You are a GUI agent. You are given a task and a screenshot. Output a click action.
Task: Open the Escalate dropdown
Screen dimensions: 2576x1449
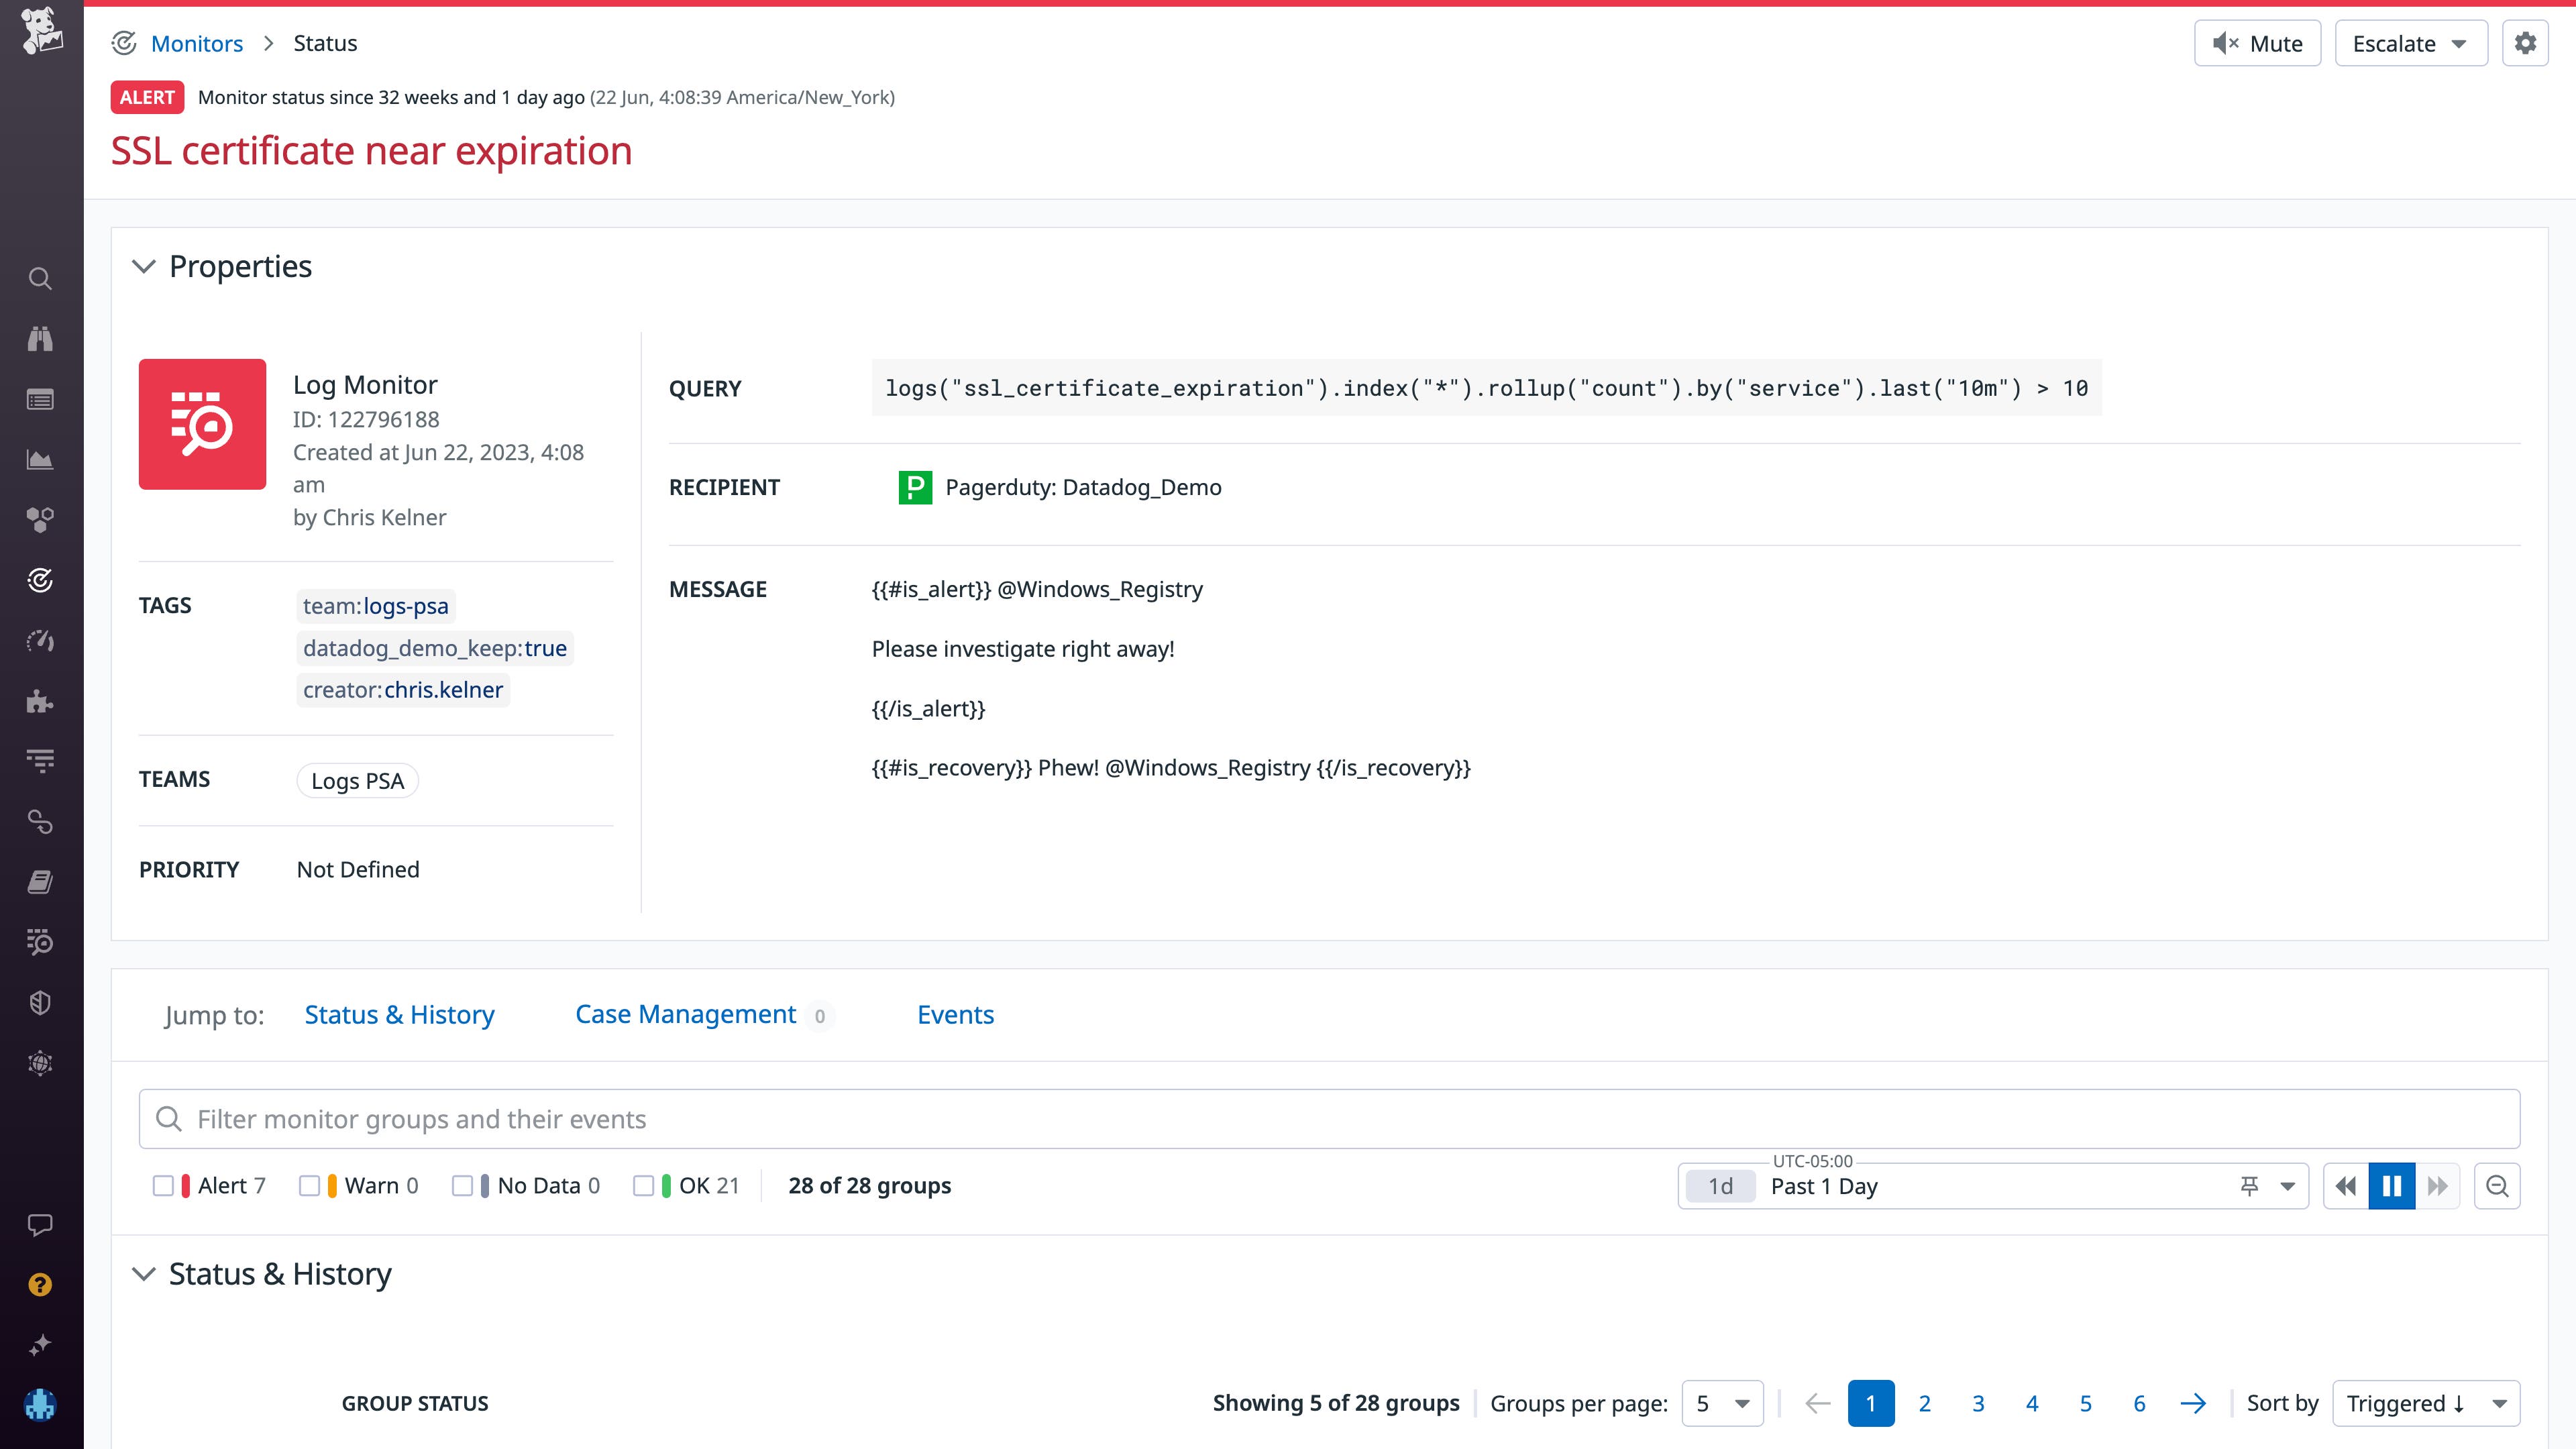click(x=2410, y=43)
